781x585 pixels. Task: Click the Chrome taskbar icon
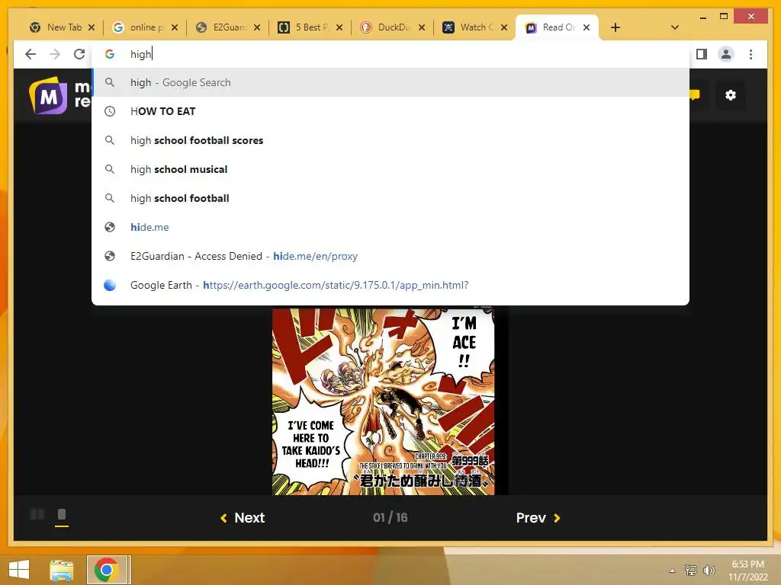107,570
